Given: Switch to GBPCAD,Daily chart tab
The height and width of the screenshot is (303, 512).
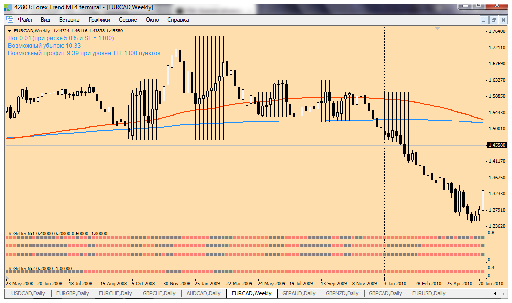Looking at the screenshot, I should [x=385, y=293].
